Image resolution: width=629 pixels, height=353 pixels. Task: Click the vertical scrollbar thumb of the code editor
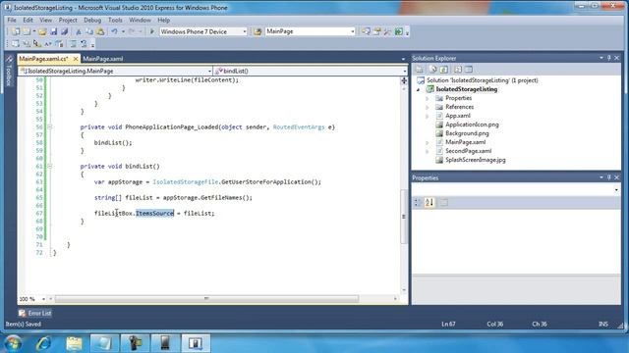click(404, 216)
